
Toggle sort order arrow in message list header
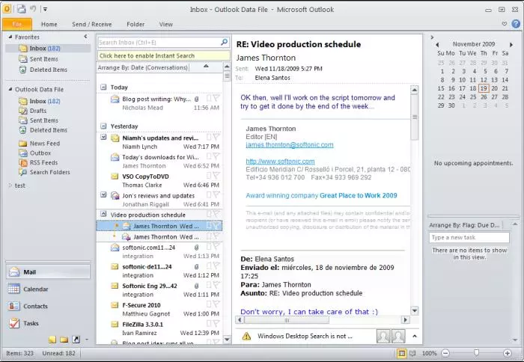(x=206, y=66)
